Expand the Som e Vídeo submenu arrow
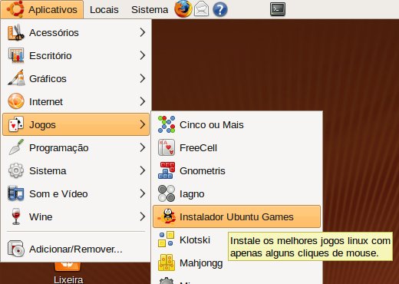Viewport: 399px width, 284px height. [143, 193]
